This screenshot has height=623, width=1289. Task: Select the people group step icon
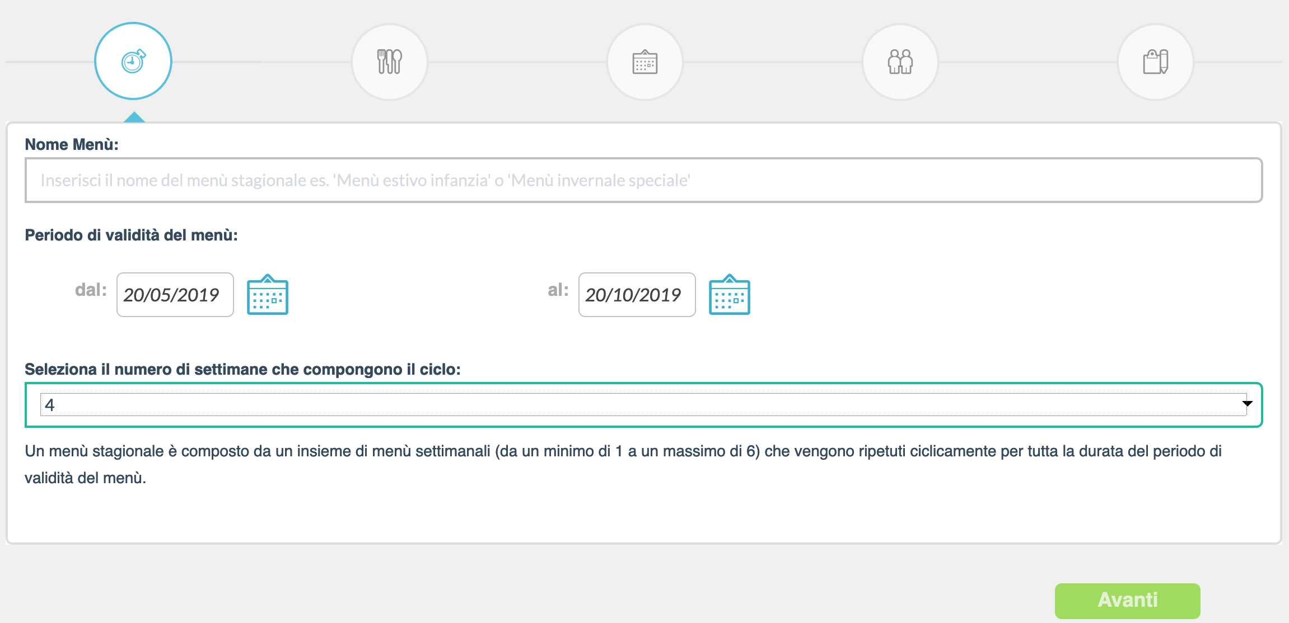[900, 62]
